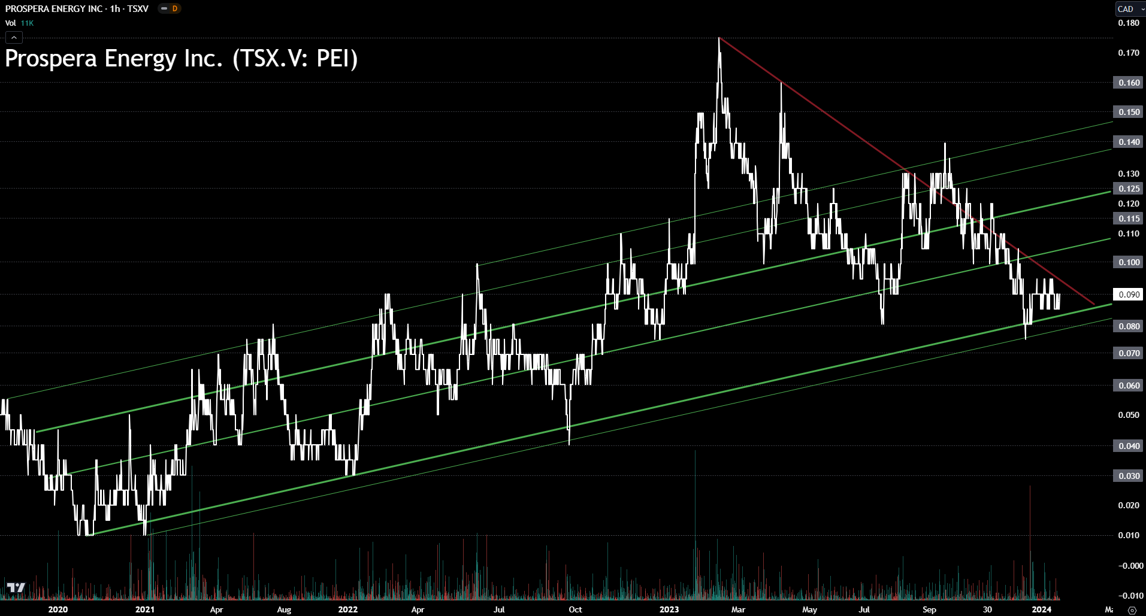The width and height of the screenshot is (1146, 616).
Task: Click the Mar label on time axis
Action: pyautogui.click(x=738, y=609)
